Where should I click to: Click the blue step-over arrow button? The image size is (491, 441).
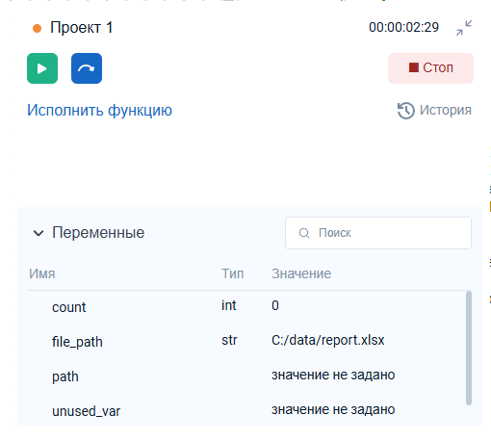click(87, 68)
